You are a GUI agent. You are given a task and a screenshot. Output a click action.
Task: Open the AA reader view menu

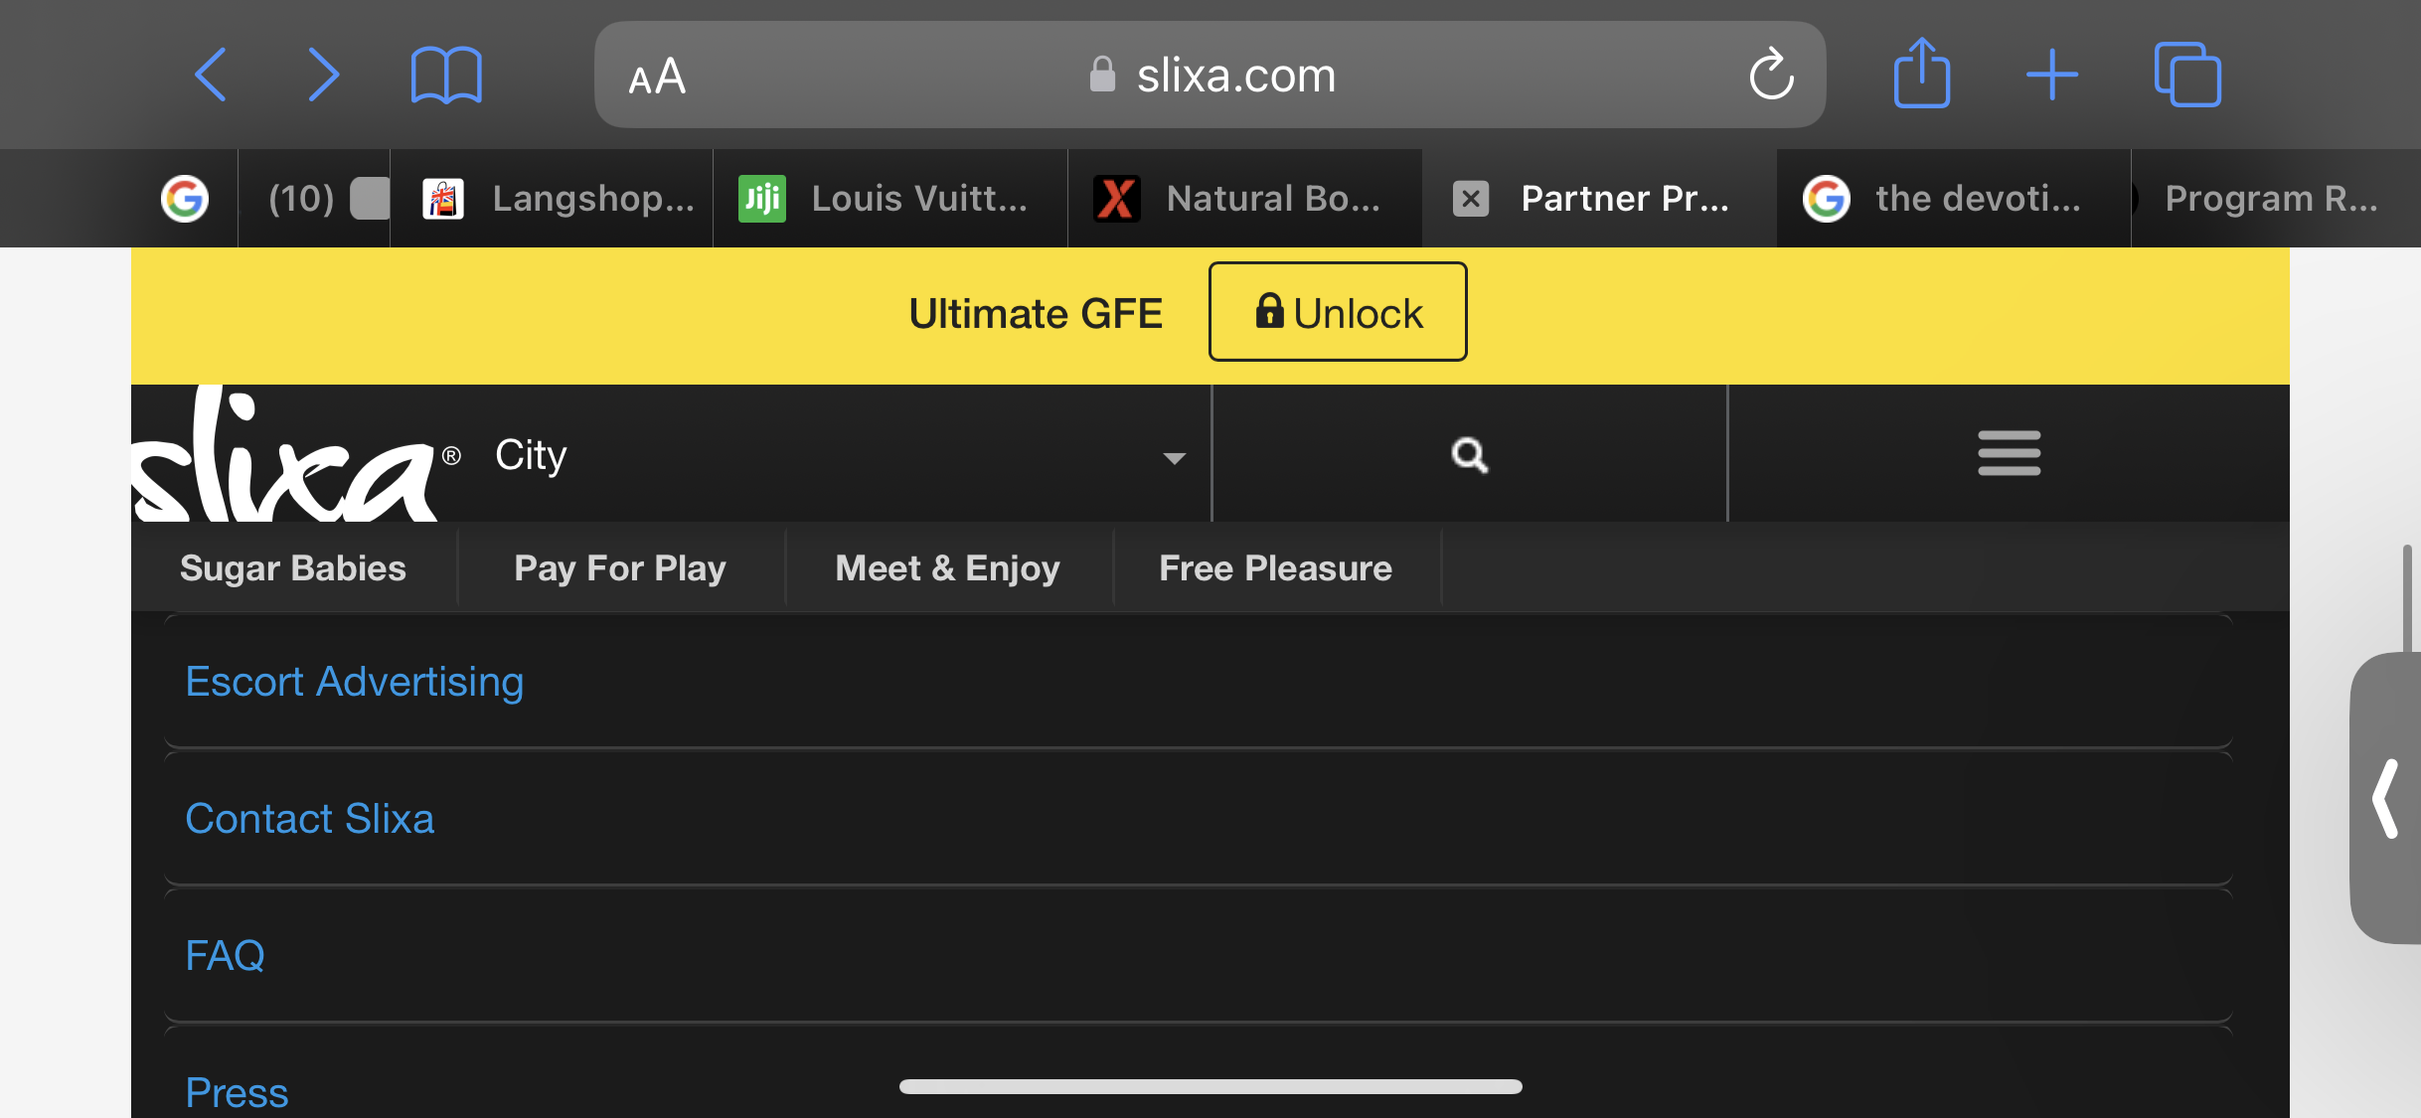[x=657, y=77]
